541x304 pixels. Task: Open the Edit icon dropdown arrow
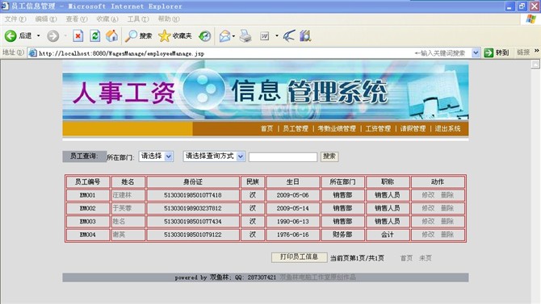pyautogui.click(x=277, y=35)
